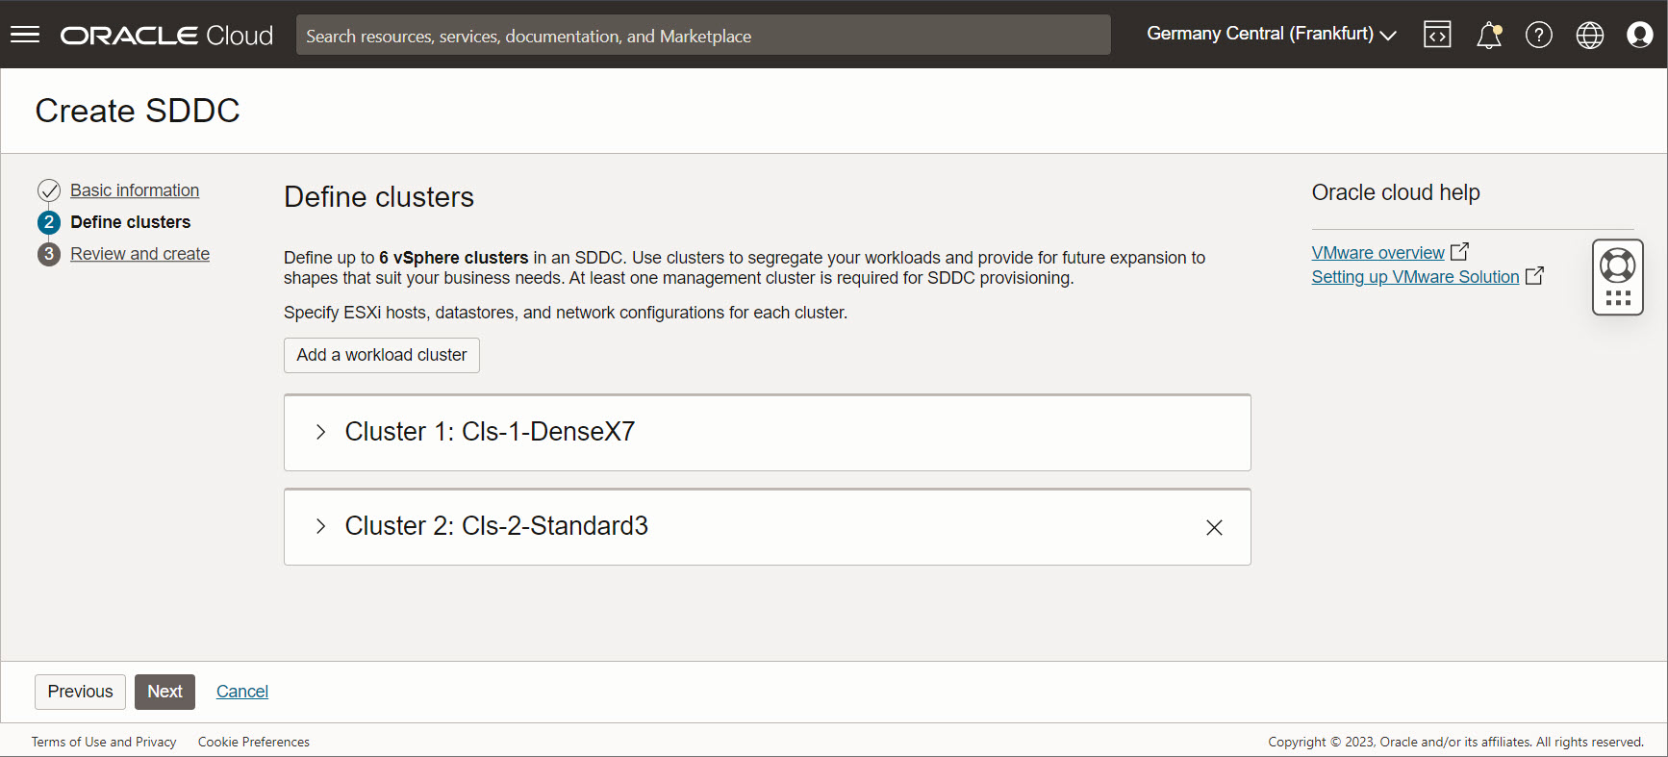The image size is (1668, 757).
Task: Click the Next button
Action: click(x=164, y=692)
